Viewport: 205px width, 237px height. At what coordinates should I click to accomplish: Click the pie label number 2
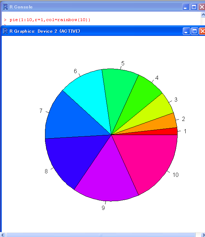(x=184, y=119)
